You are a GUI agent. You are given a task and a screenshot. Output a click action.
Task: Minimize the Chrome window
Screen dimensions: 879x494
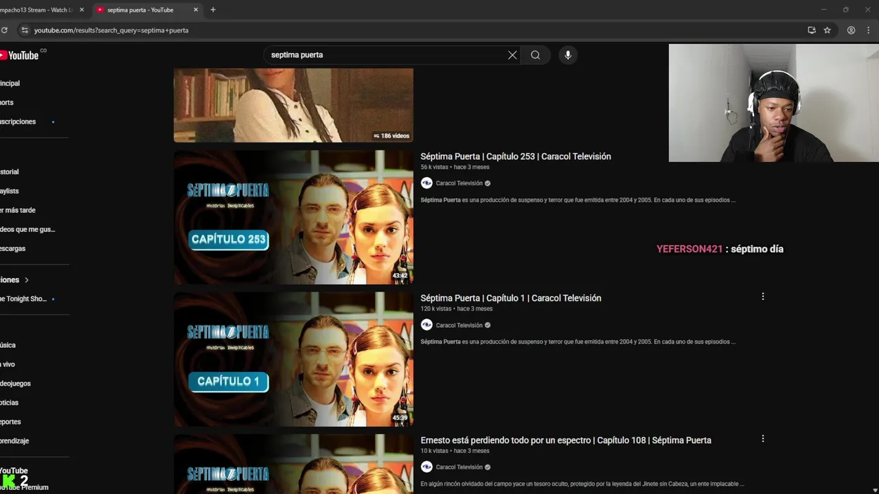point(823,10)
